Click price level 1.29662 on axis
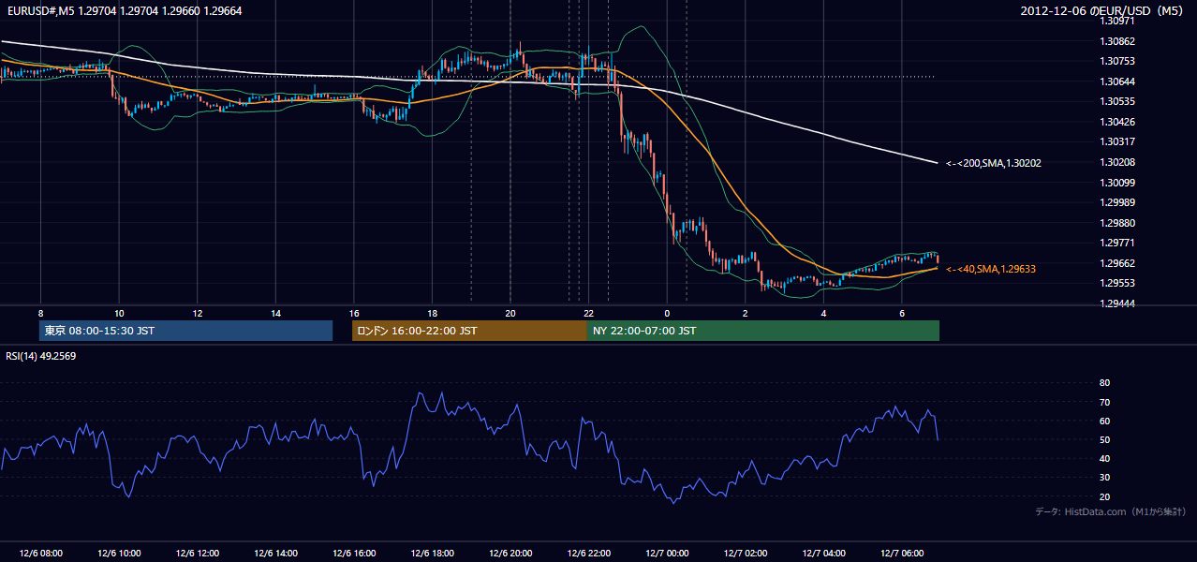The width and height of the screenshot is (1197, 562). (x=1117, y=263)
